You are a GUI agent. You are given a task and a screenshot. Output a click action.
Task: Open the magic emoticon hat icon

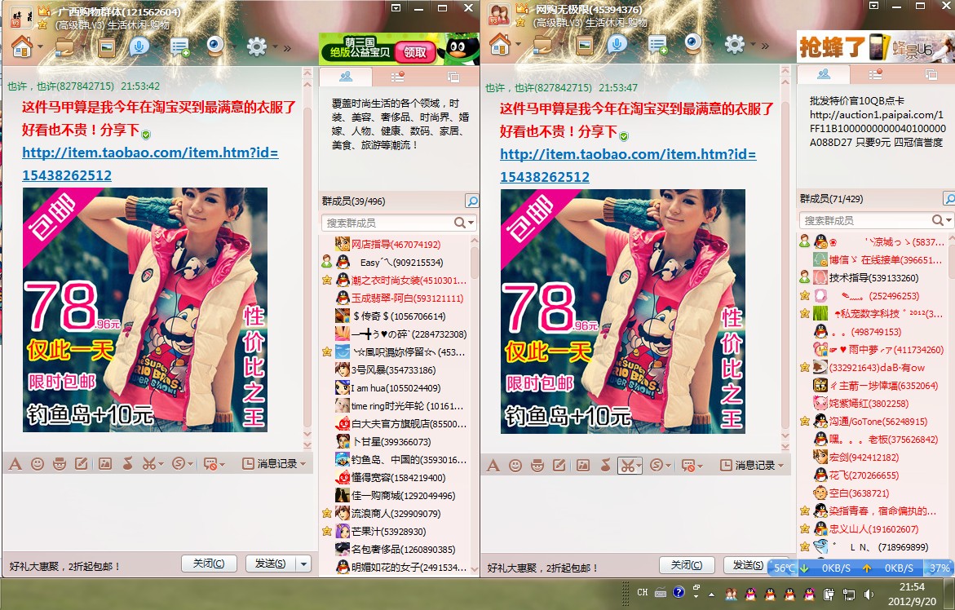tap(60, 463)
